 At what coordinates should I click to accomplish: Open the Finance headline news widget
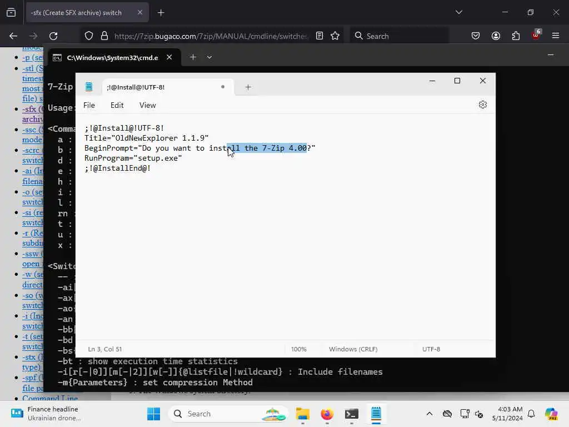[x=46, y=414]
